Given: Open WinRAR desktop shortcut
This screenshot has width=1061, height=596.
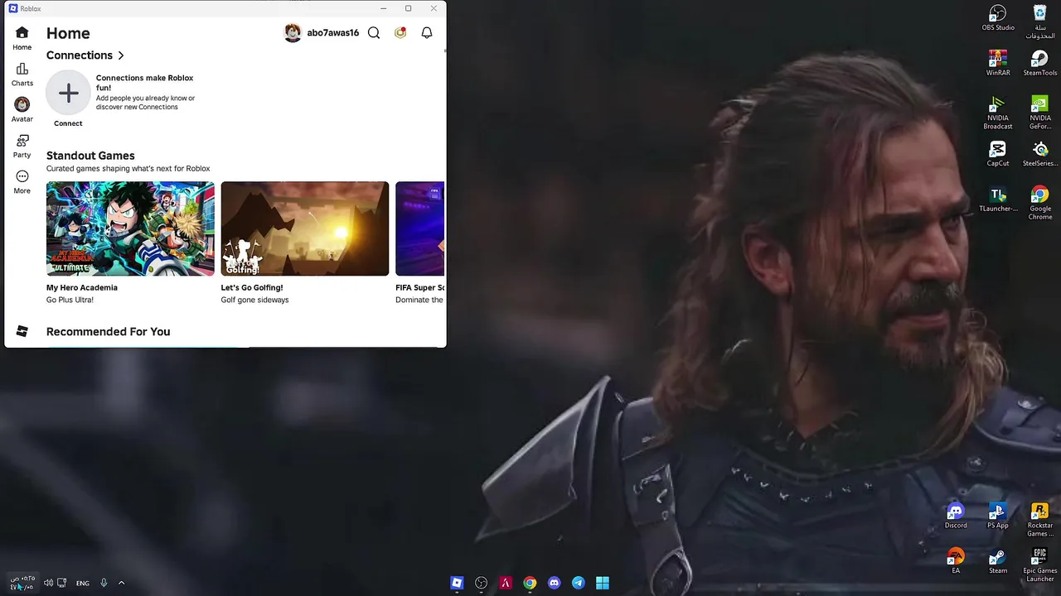Looking at the screenshot, I should pos(998,63).
